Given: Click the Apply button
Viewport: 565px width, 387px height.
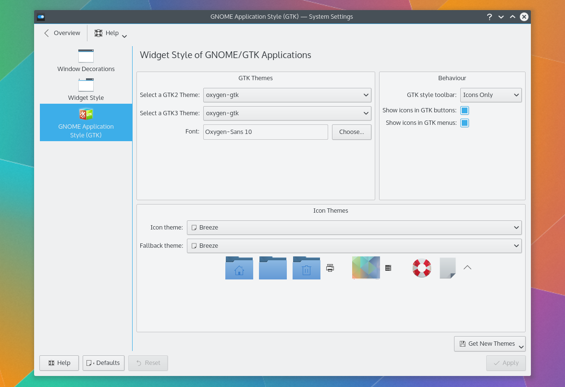Looking at the screenshot, I should point(505,363).
